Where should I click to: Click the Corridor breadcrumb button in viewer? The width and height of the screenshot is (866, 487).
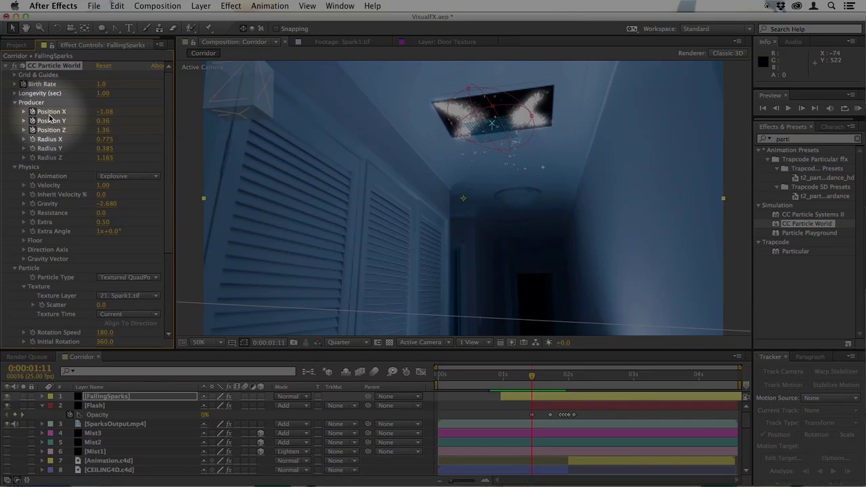pos(203,53)
